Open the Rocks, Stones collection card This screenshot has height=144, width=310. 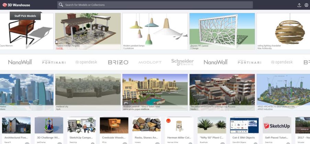click(x=146, y=126)
